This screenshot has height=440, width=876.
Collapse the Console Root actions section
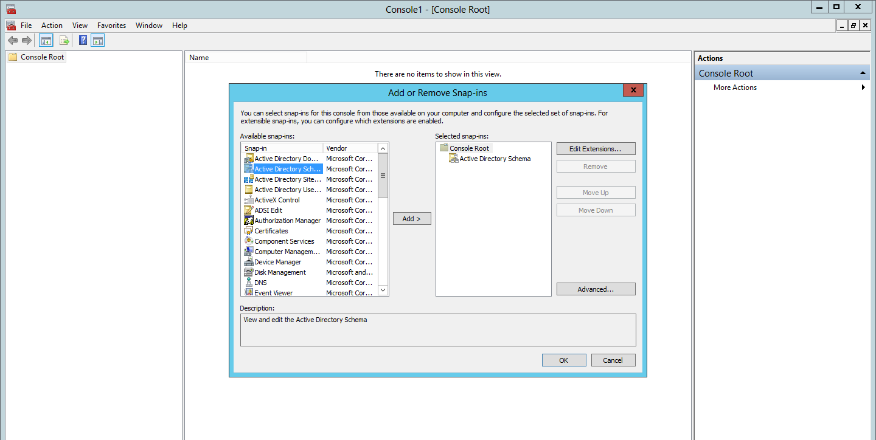[863, 73]
